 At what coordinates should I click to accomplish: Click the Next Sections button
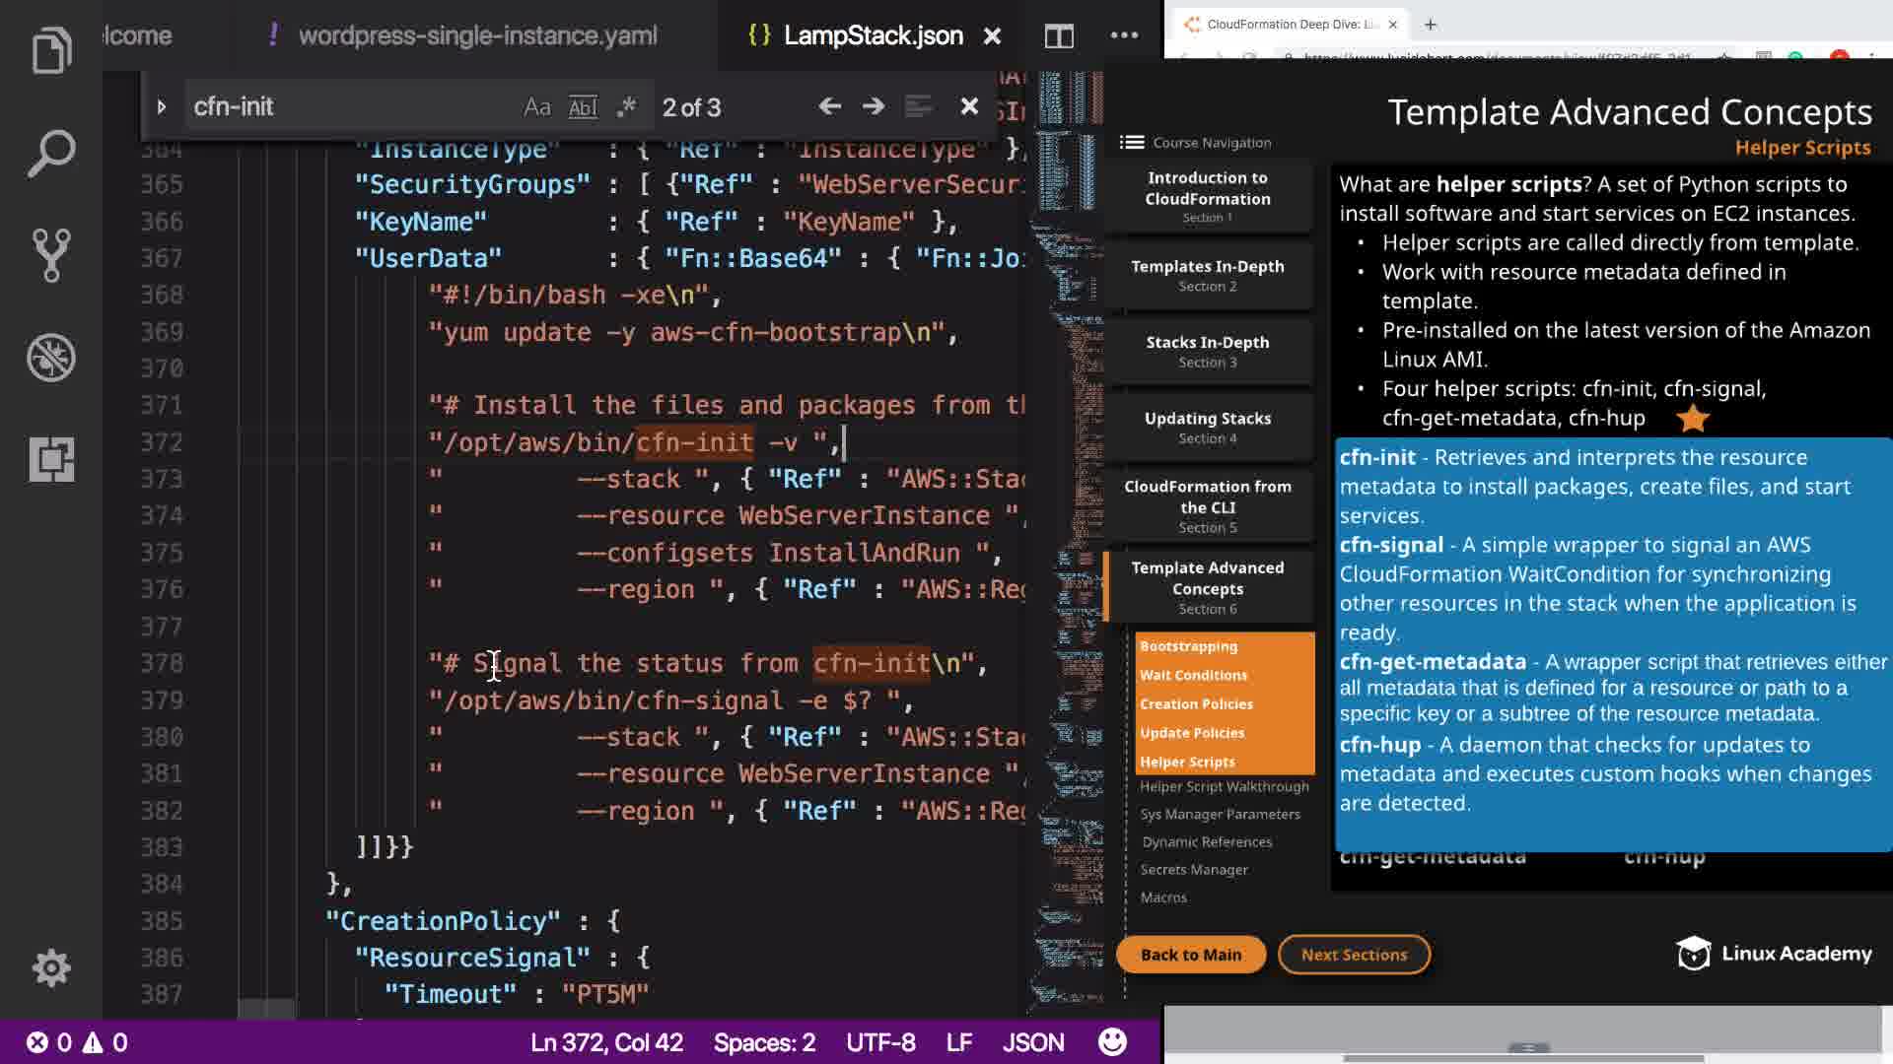coord(1354,955)
